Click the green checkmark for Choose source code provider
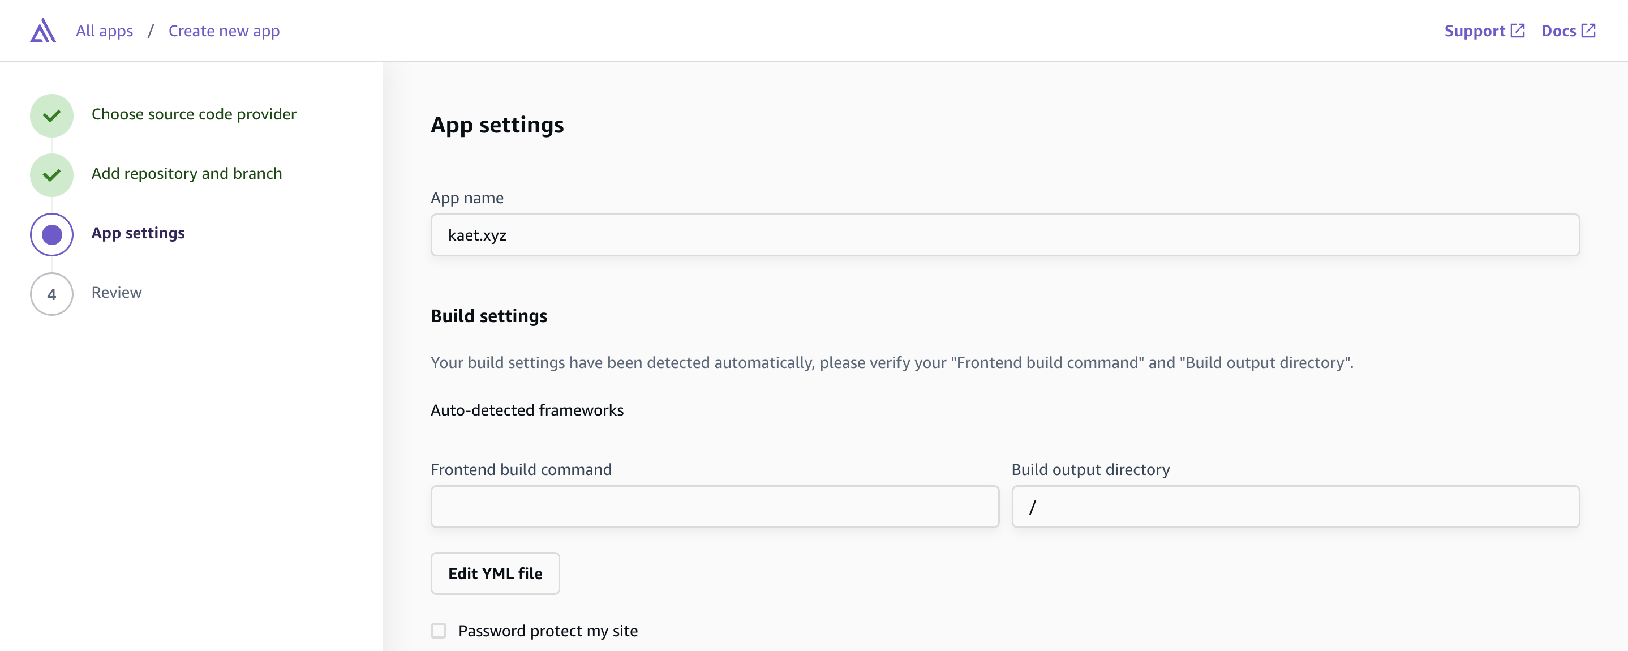This screenshot has height=651, width=1628. click(52, 115)
